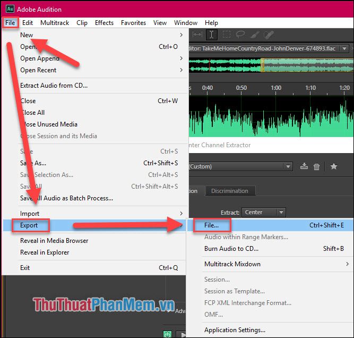Expand the Multitrack Mixdown submenu

[x=271, y=264]
